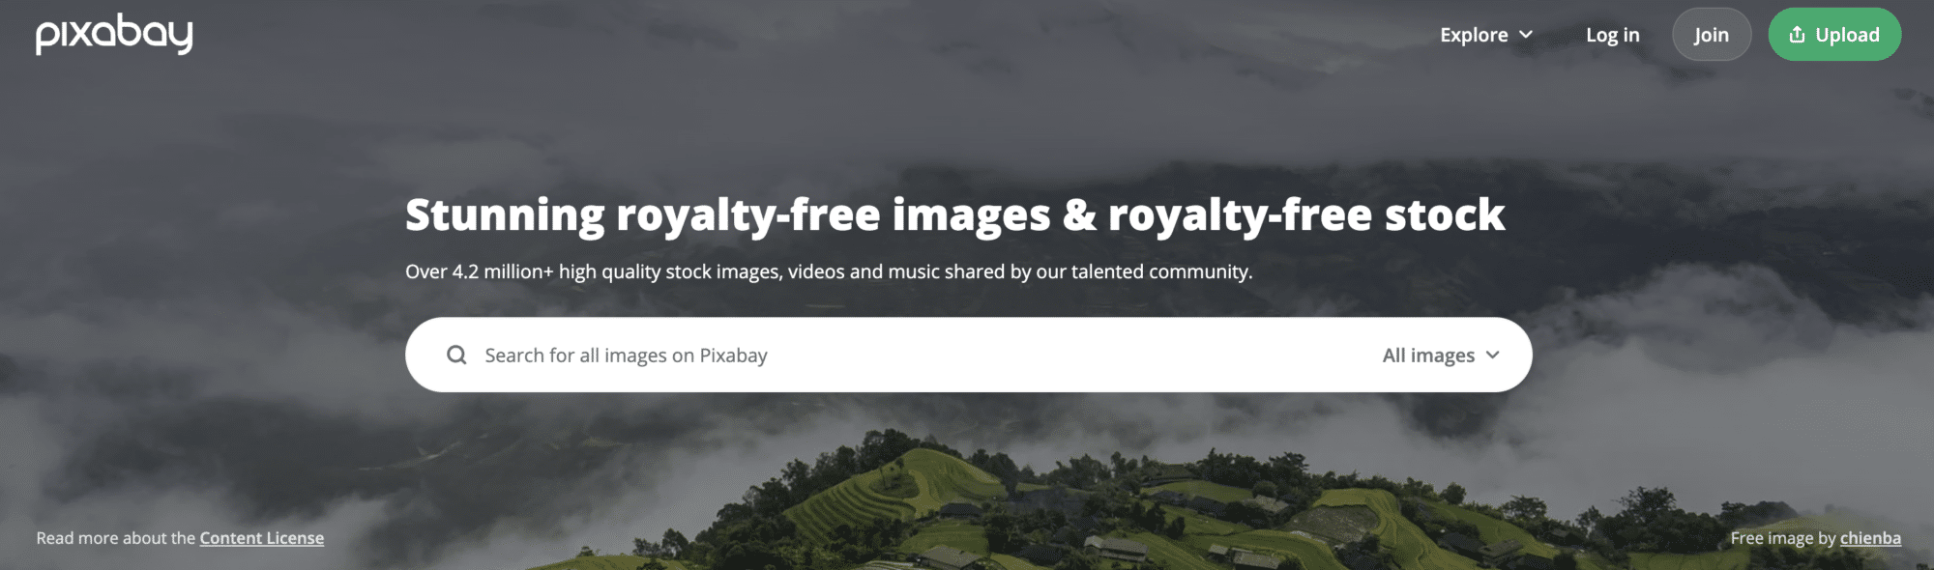Click the white rounded search bar area
Screen dimensions: 1934x570
click(968, 355)
